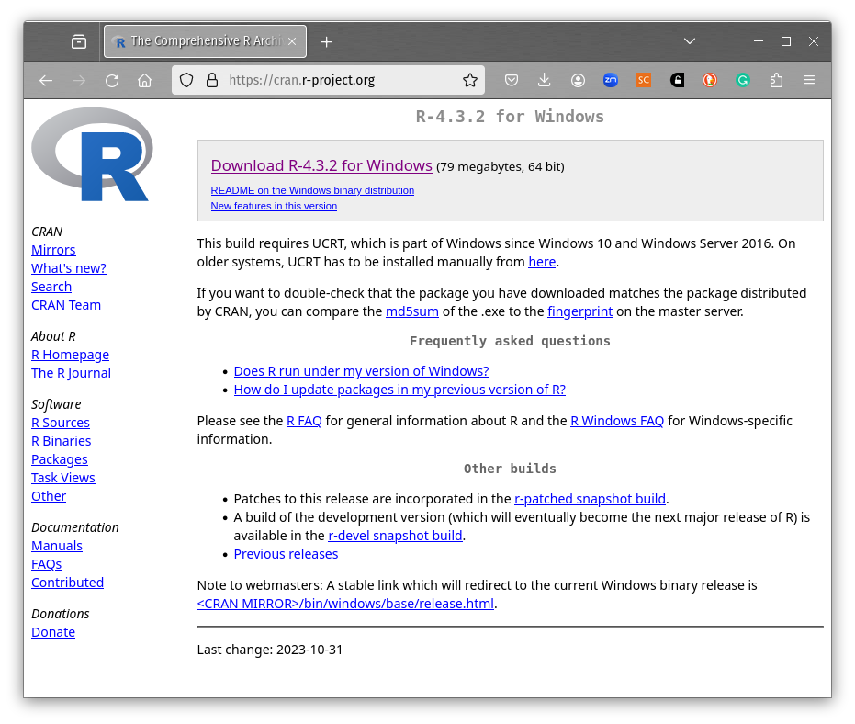855x724 pixels.
Task: Open the Firefox account icon
Action: 578,81
